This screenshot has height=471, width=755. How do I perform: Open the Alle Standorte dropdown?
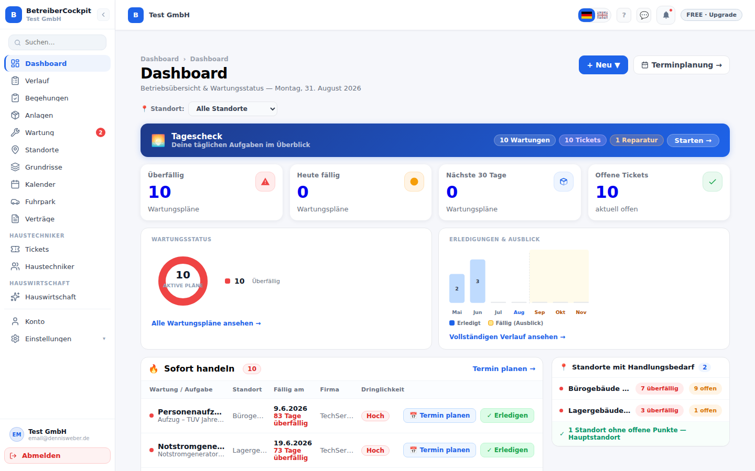pyautogui.click(x=233, y=109)
